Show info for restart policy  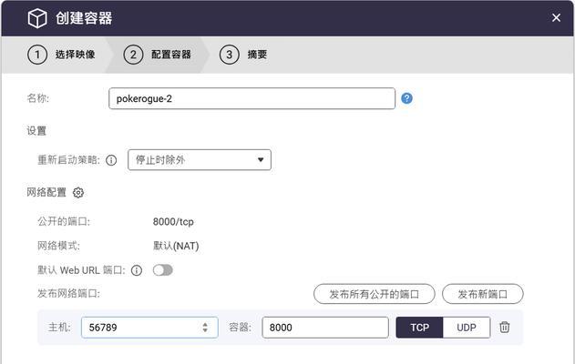tap(111, 160)
